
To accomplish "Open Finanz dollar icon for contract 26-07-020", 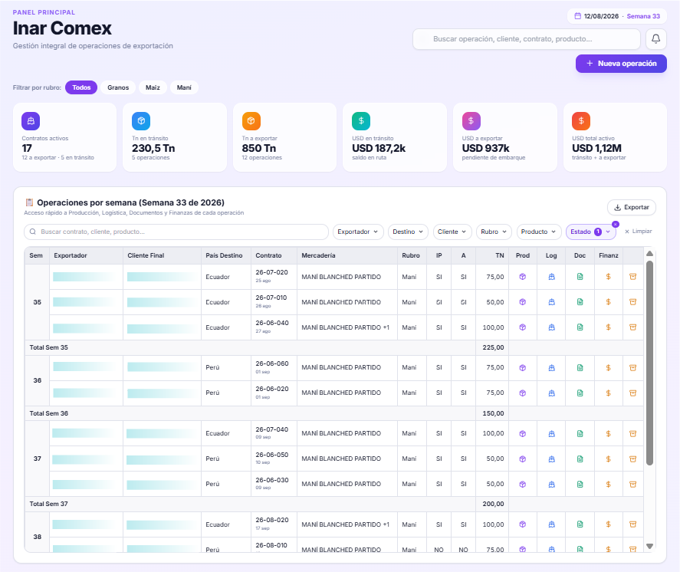I will coord(609,277).
